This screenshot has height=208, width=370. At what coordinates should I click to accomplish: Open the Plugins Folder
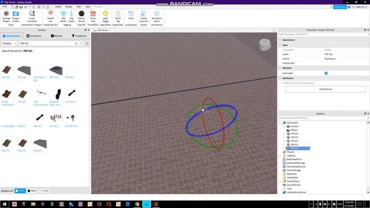tap(16, 16)
